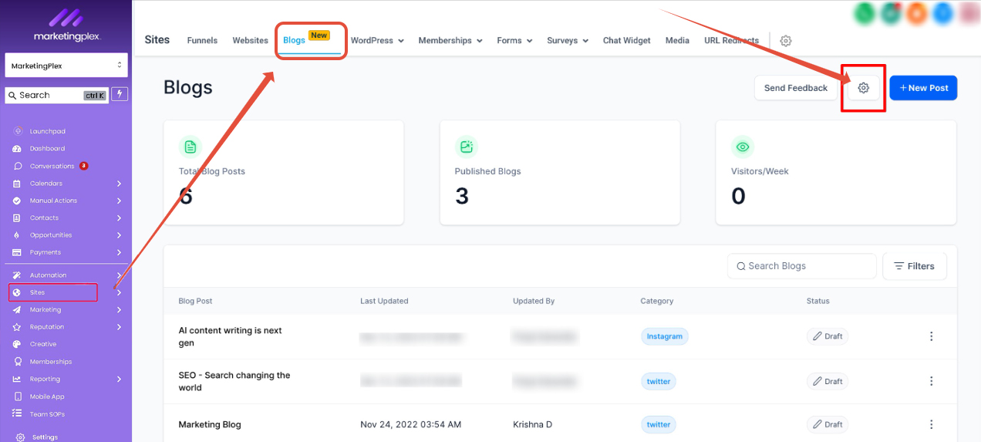Click the Team SOPs list icon

(x=17, y=413)
